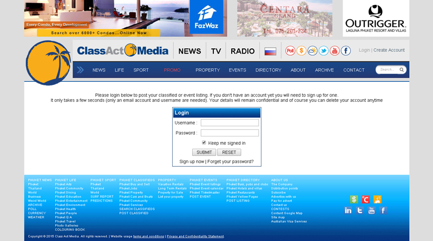Open the FazWaz condo banner ad
Image resolution: width=433 pixels, height=241 pixels.
click(x=126, y=18)
